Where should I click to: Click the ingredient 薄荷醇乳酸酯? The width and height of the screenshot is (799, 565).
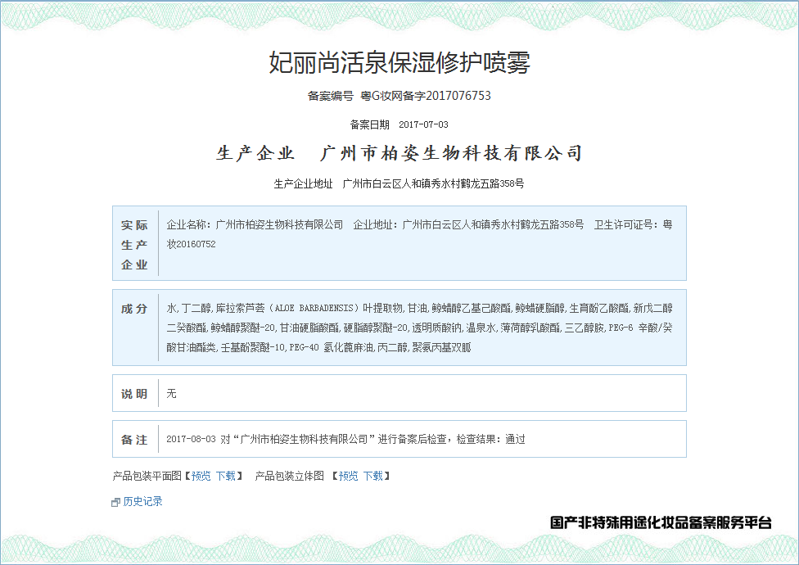pos(530,328)
